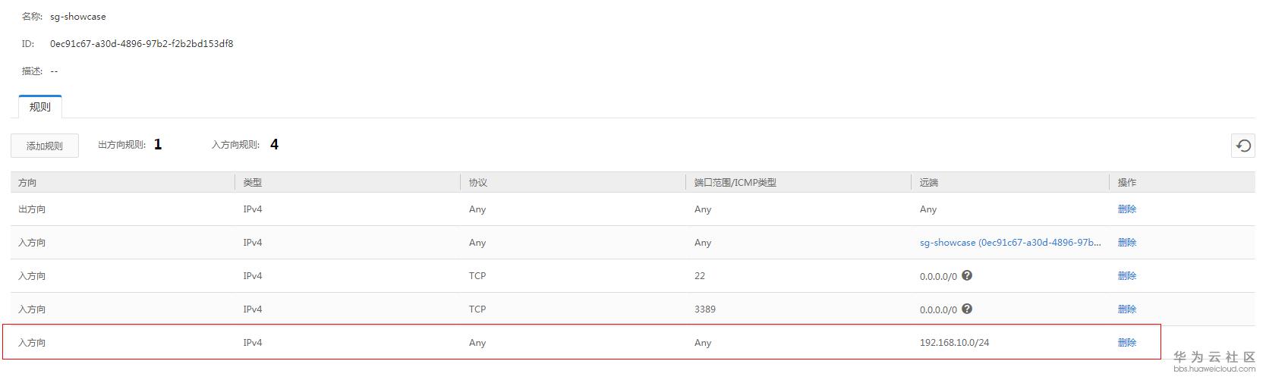Click the 入方向规则 count number

point(274,145)
